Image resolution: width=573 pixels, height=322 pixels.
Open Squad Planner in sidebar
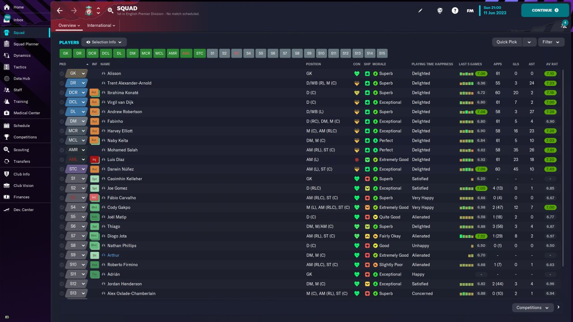(x=25, y=44)
